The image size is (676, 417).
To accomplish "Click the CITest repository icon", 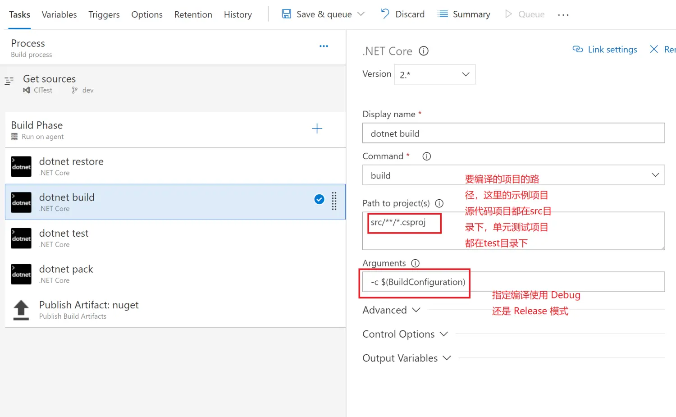I will click(27, 90).
